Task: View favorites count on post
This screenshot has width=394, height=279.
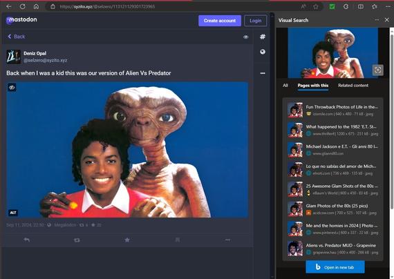Action: coord(96,224)
